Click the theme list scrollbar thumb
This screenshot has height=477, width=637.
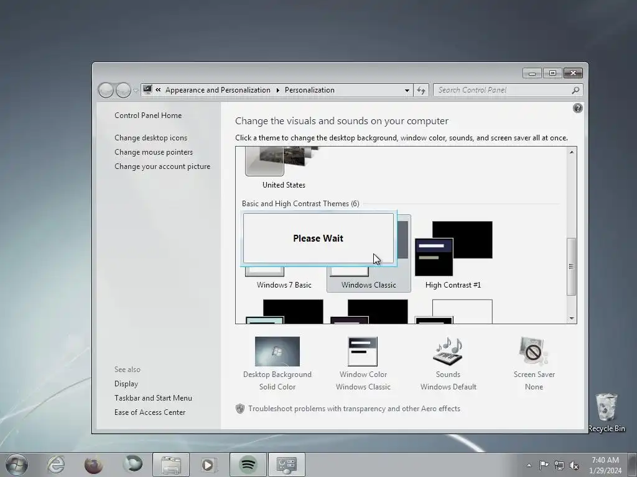click(572, 266)
